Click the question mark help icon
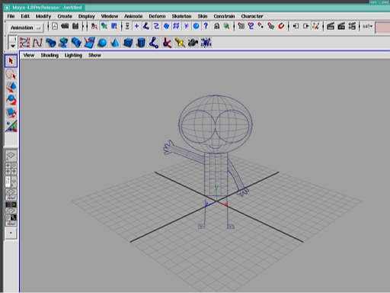The image size is (390, 293). [x=206, y=26]
